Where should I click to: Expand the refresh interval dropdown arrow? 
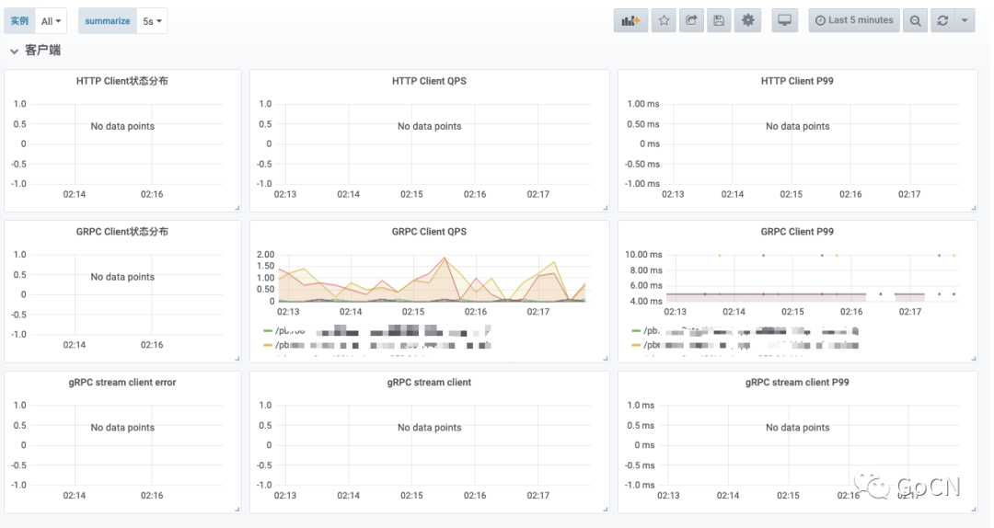click(x=965, y=20)
